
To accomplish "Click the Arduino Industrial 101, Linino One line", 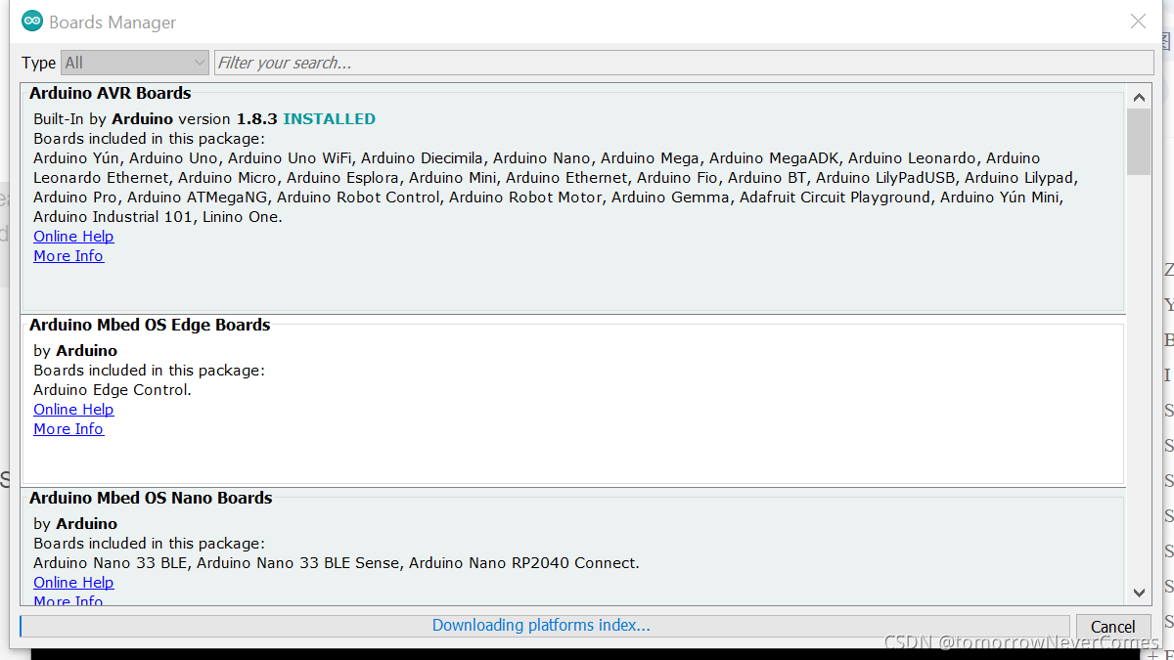I will click(x=158, y=217).
